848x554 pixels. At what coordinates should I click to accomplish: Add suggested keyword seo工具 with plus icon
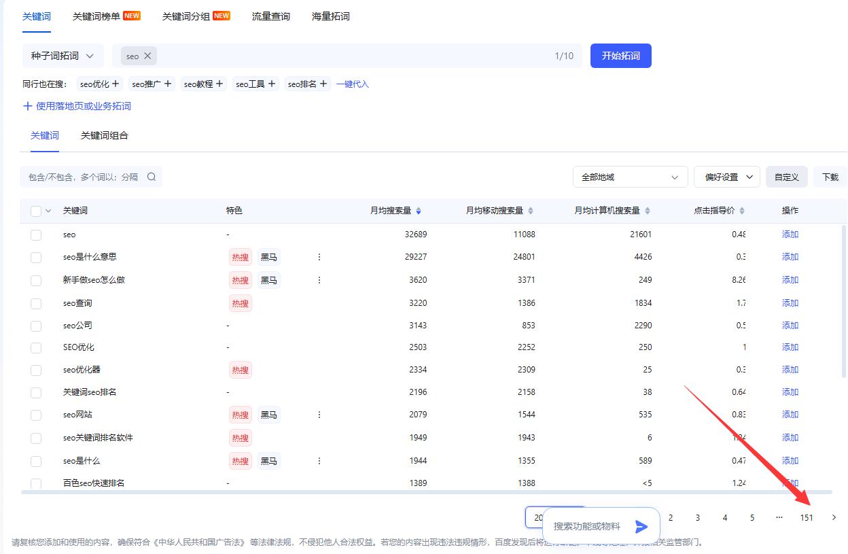click(x=272, y=84)
